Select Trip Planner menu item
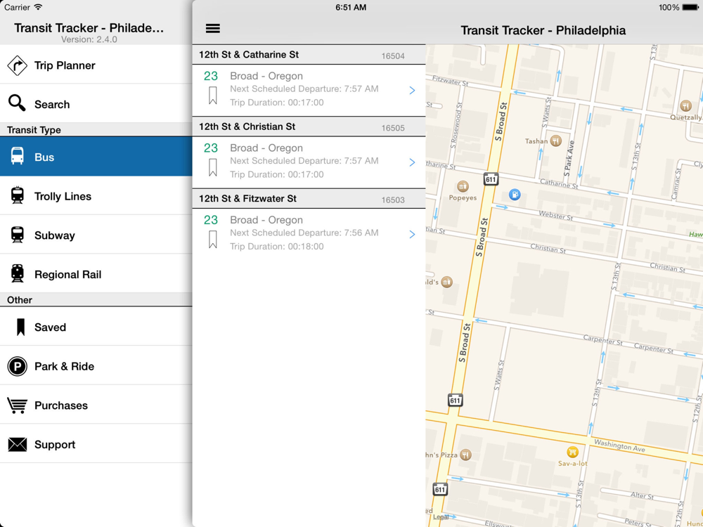This screenshot has width=703, height=527. coord(96,65)
